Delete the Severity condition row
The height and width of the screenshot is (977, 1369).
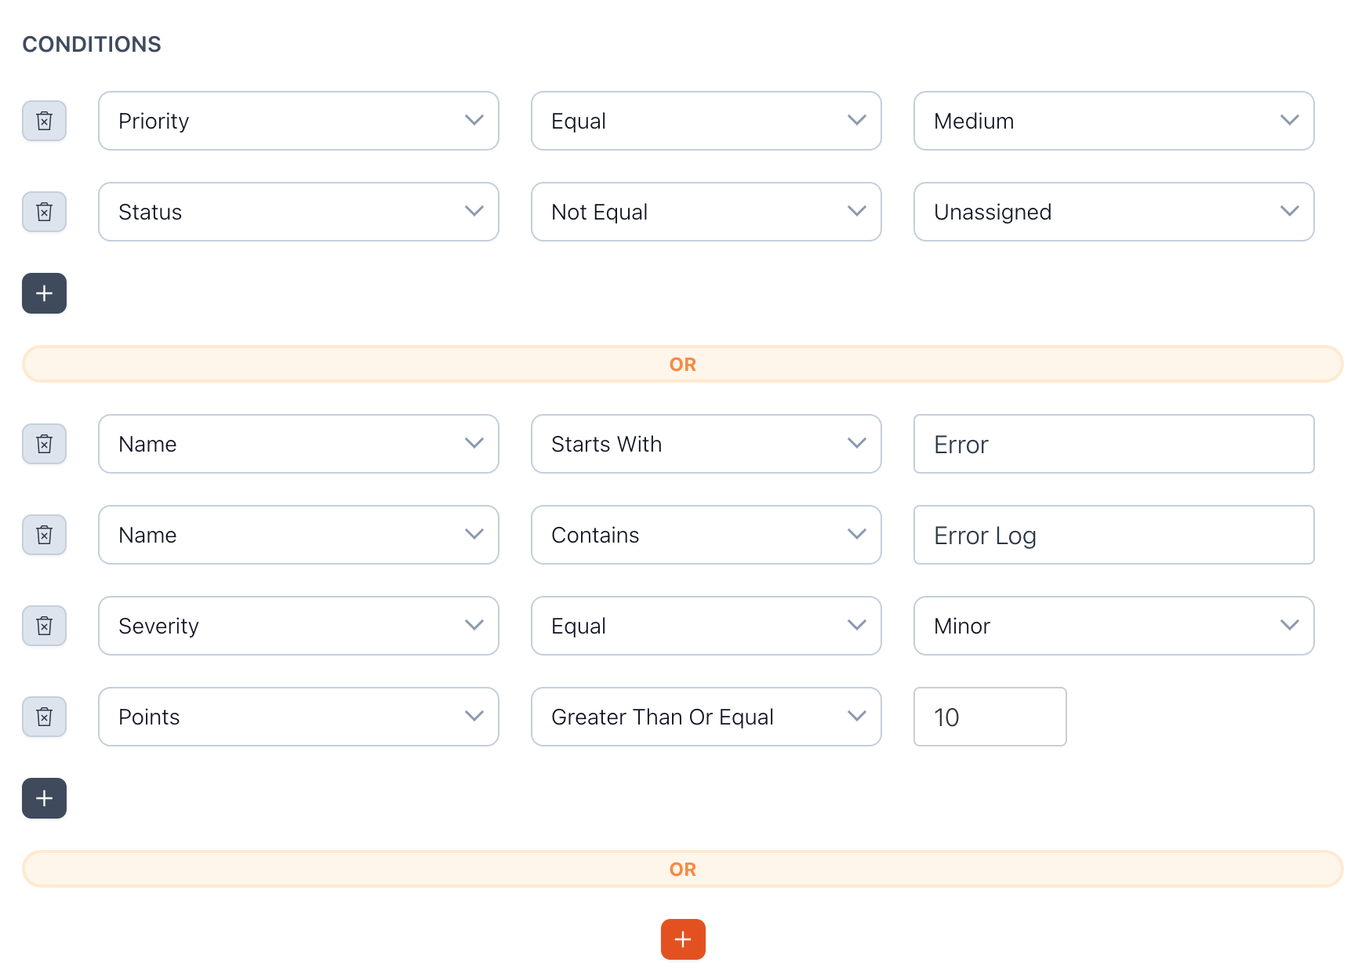pos(44,626)
